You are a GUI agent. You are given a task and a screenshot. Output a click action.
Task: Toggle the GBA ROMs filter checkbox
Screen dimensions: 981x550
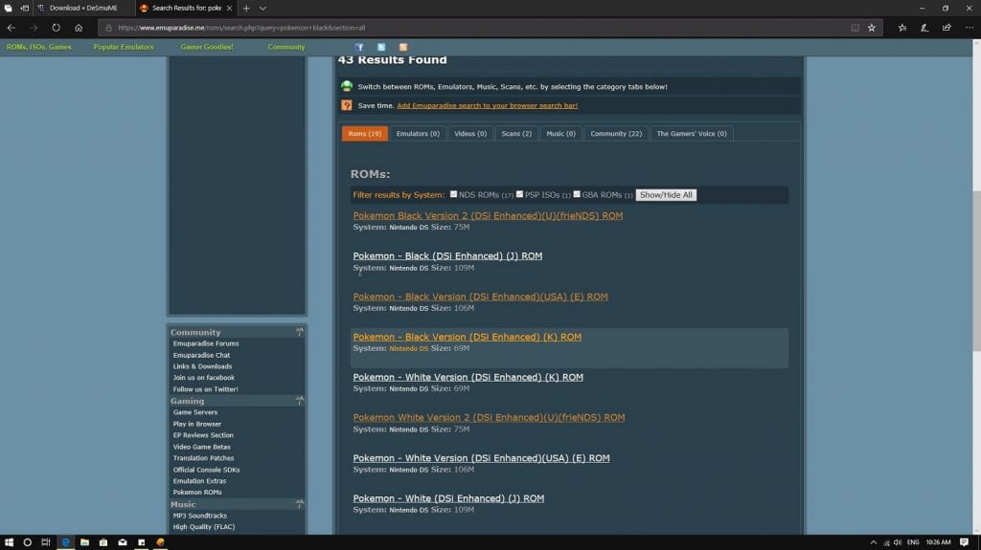tap(577, 194)
